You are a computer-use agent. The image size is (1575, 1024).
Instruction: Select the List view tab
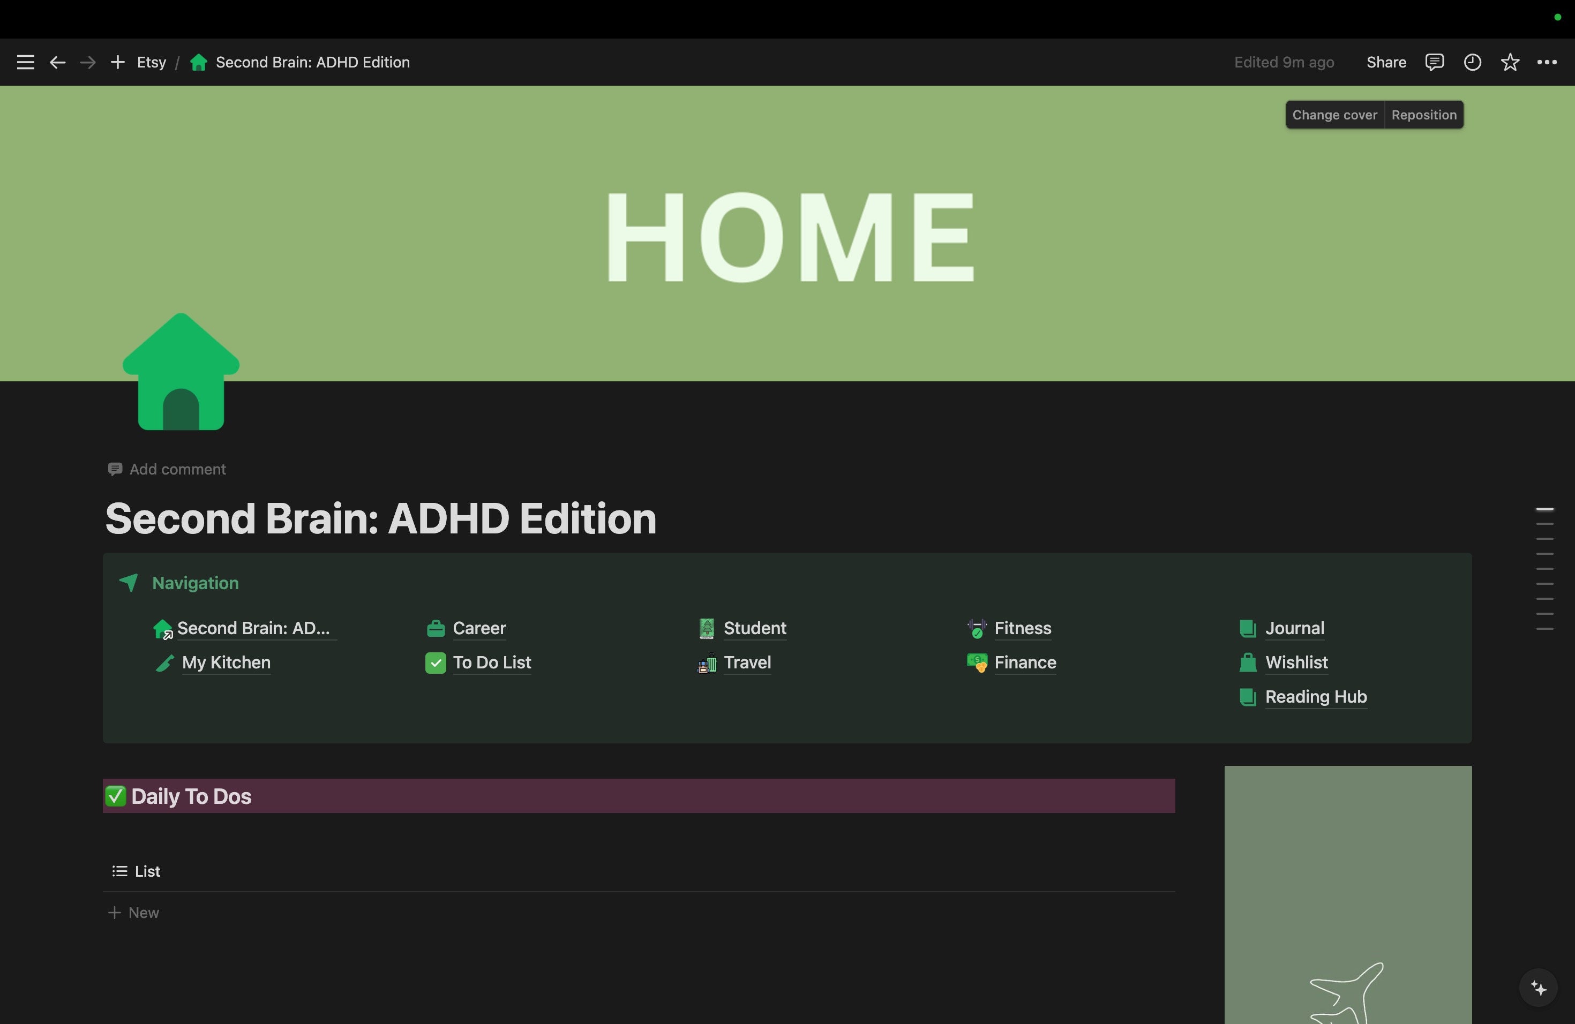[x=146, y=871]
